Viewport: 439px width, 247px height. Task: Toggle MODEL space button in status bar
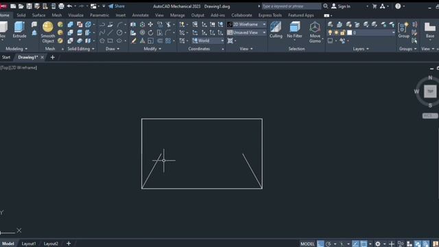(307, 244)
